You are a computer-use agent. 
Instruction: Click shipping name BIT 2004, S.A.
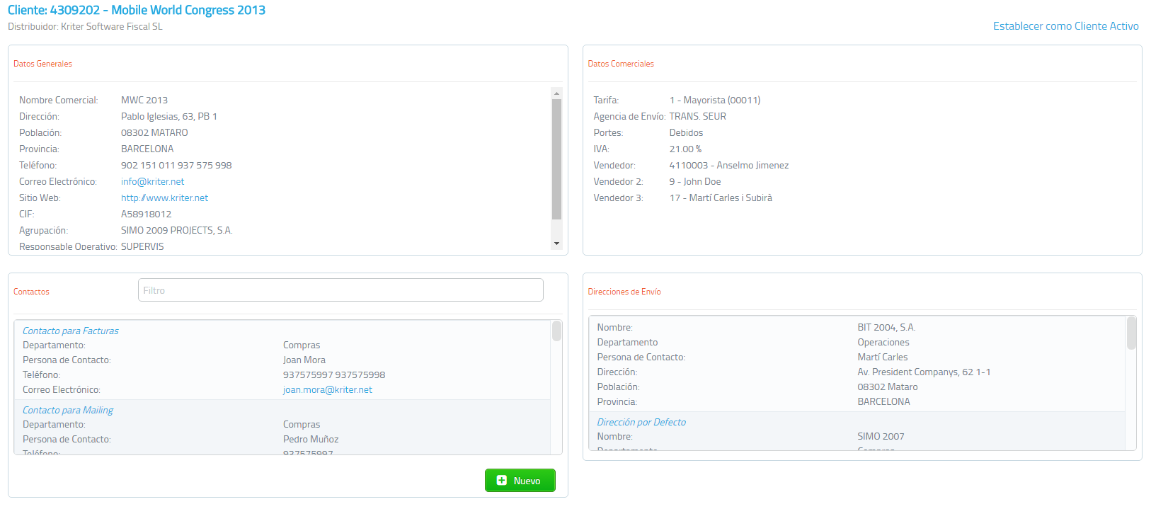point(886,328)
